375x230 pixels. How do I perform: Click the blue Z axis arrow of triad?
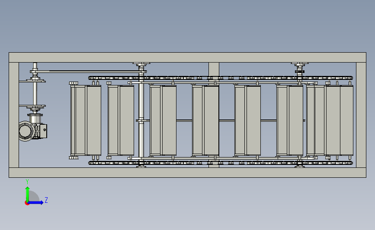click(x=35, y=202)
